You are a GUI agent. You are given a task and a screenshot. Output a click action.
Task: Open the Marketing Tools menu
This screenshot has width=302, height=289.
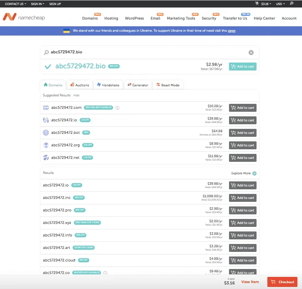(181, 18)
